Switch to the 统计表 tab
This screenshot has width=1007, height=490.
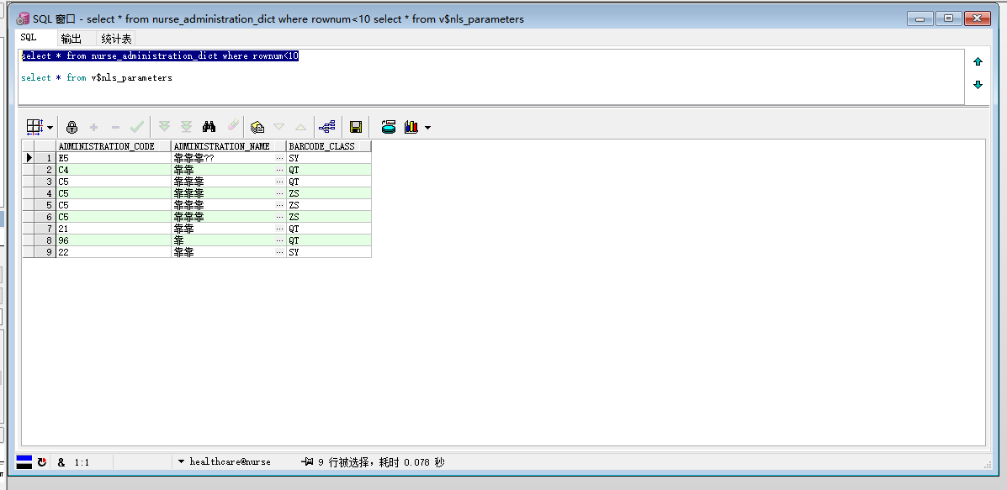click(116, 39)
